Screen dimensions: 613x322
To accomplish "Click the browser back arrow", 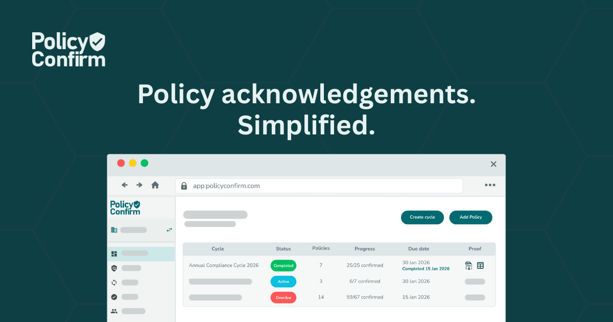I will pos(124,185).
